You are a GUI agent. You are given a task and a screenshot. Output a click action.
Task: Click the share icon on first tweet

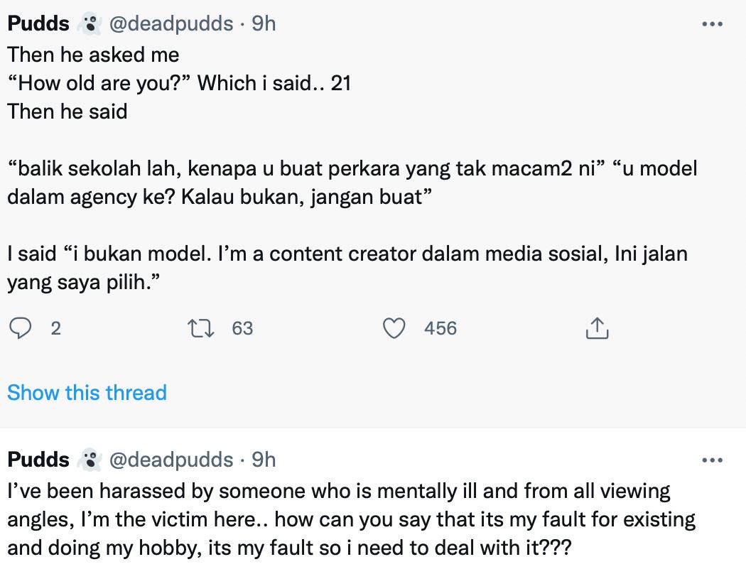pos(597,328)
